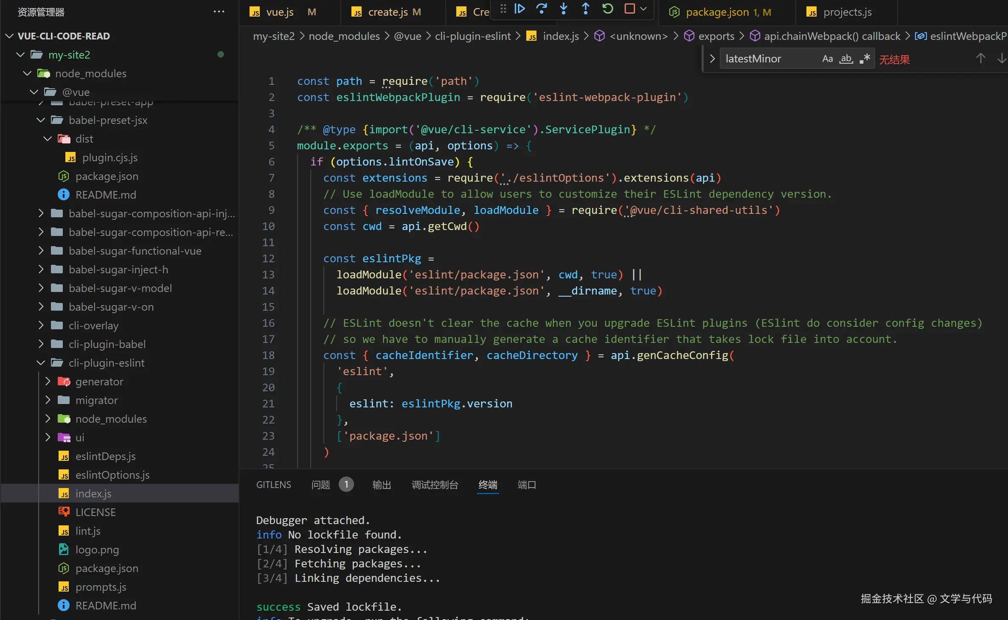The width and height of the screenshot is (1008, 620).
Task: Click the debug Step Over icon
Action: 542,9
